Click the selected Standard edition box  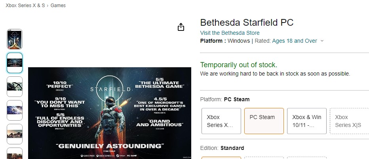(221, 158)
